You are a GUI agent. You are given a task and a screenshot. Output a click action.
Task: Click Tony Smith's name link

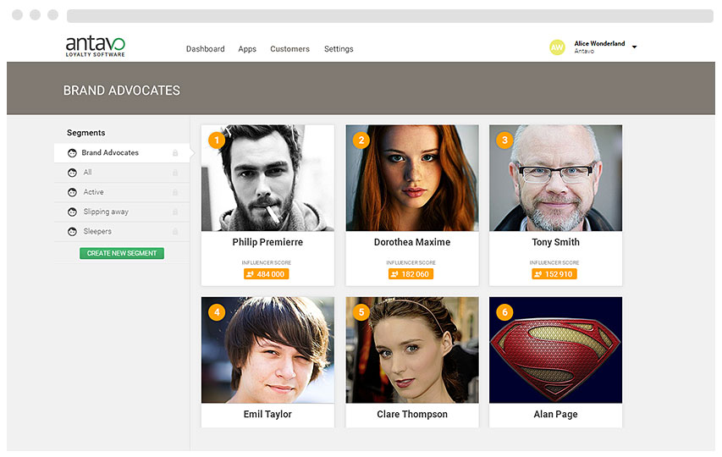click(555, 242)
